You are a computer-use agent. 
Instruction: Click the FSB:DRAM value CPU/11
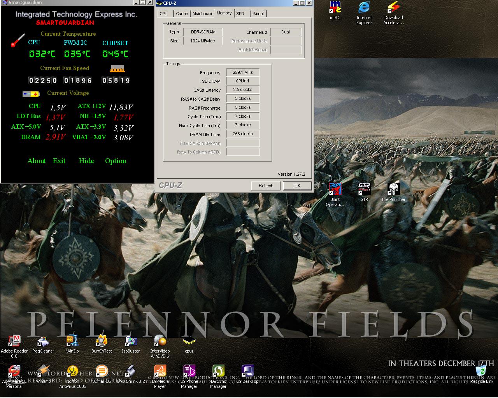243,81
